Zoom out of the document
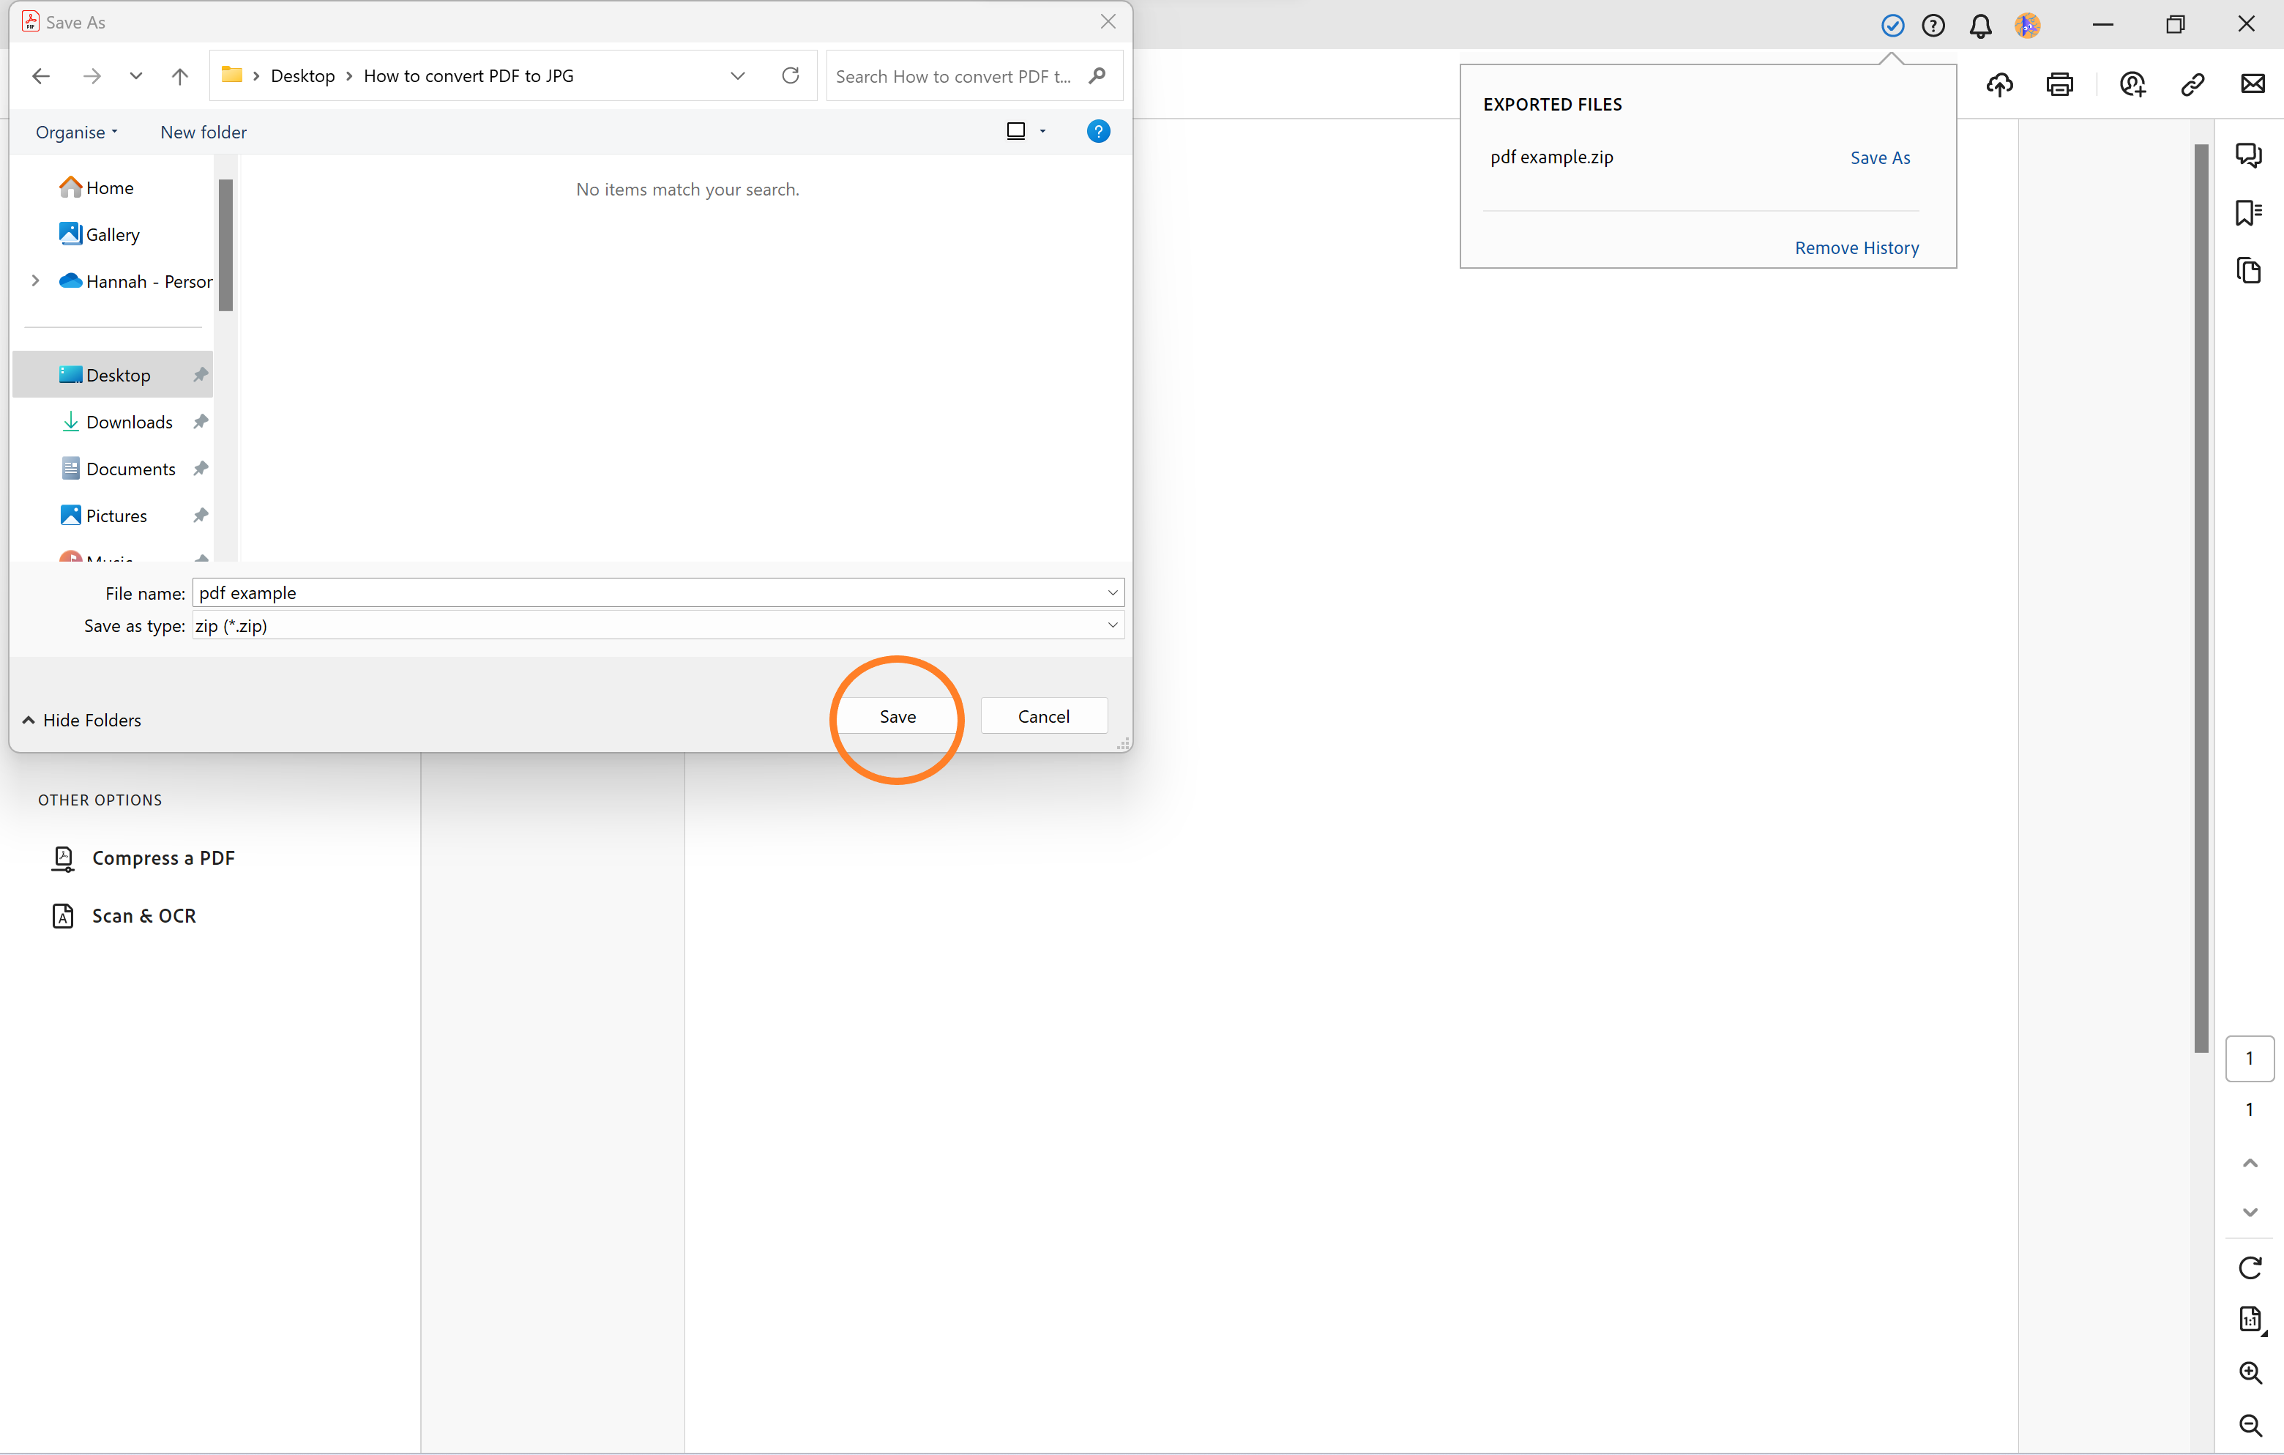This screenshot has width=2284, height=1455. tap(2250, 1426)
